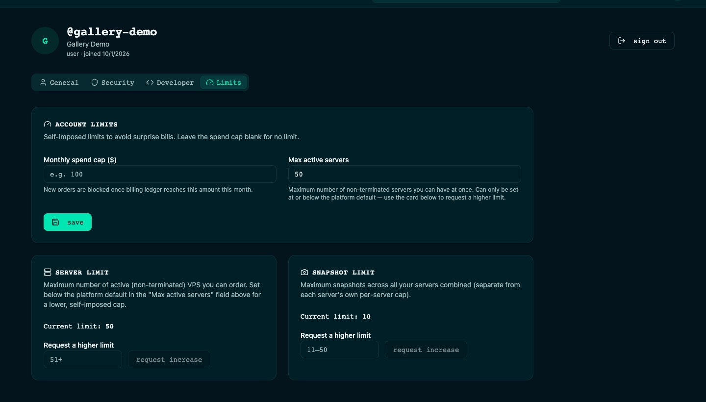Click the Max active servers field
The height and width of the screenshot is (402, 706).
coord(404,174)
